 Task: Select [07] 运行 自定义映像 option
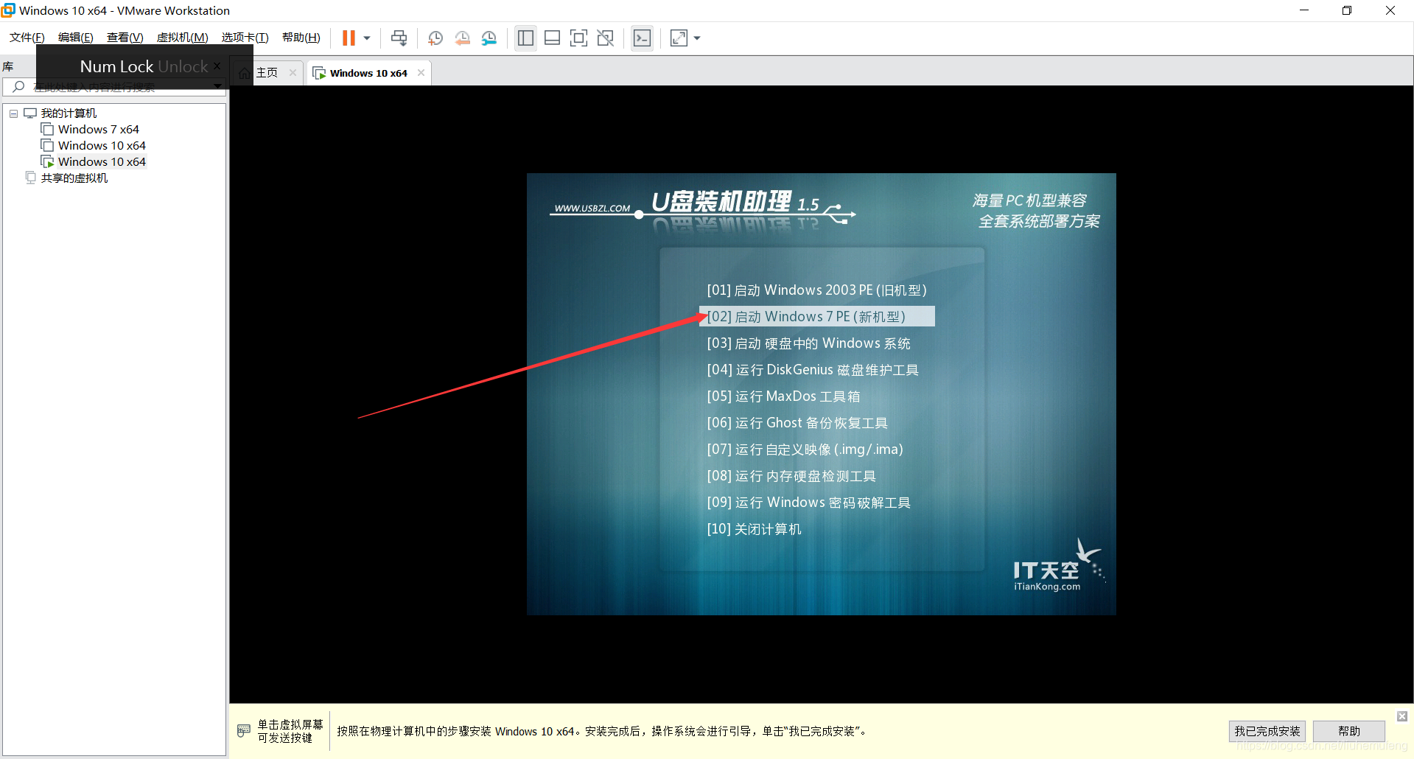tap(805, 450)
